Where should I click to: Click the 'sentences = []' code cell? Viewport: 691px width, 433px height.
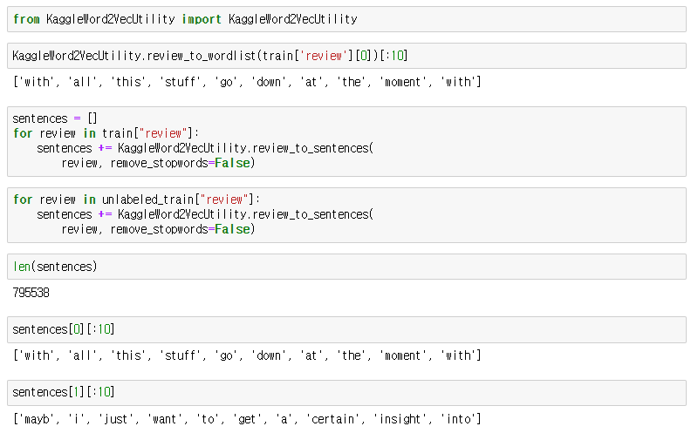346,141
